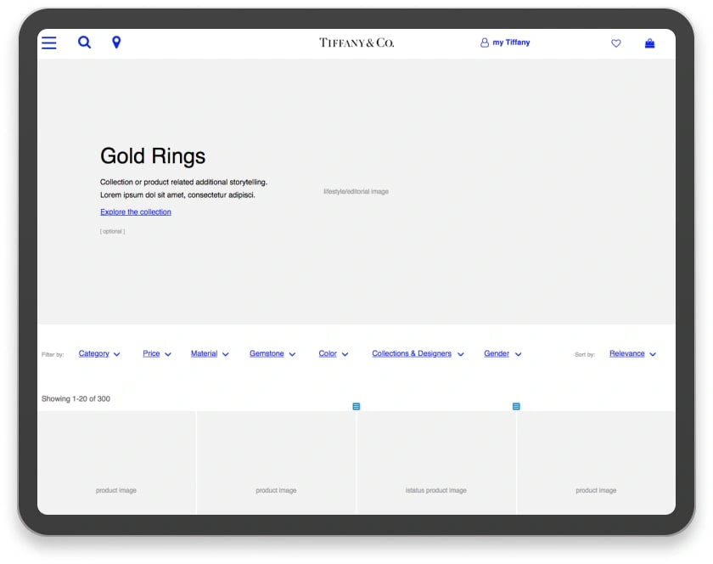
Task: Open the shopping bag icon
Action: pyautogui.click(x=650, y=43)
